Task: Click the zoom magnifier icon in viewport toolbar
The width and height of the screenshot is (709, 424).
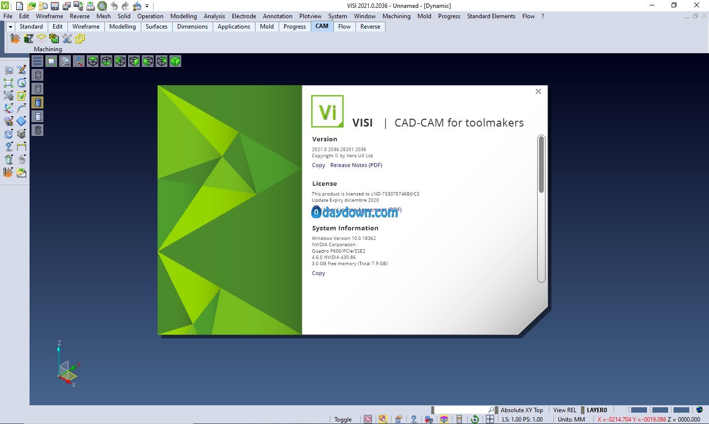Action: pyautogui.click(x=65, y=61)
